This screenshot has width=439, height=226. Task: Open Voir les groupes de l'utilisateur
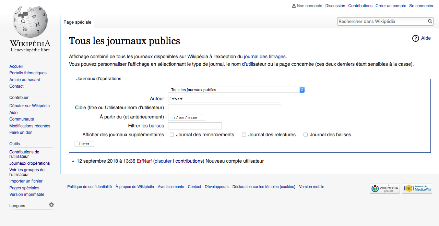pos(27,172)
